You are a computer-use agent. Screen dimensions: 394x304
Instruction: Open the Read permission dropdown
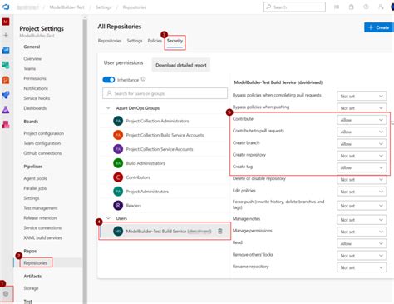[x=362, y=243]
